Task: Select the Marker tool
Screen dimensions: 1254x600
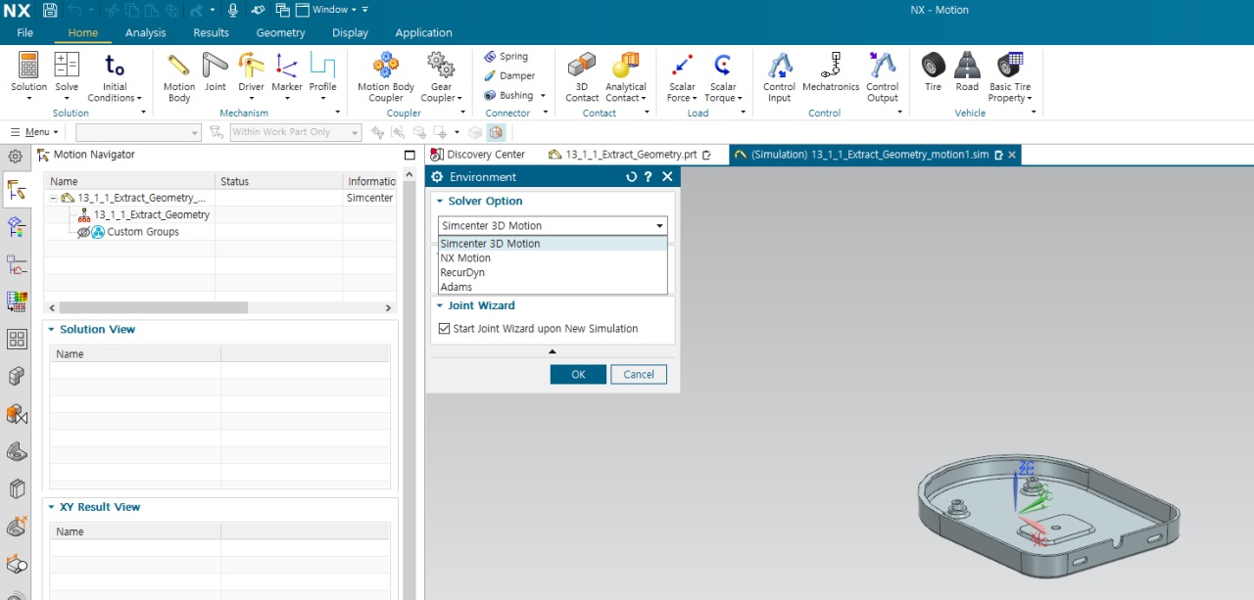Action: [287, 67]
